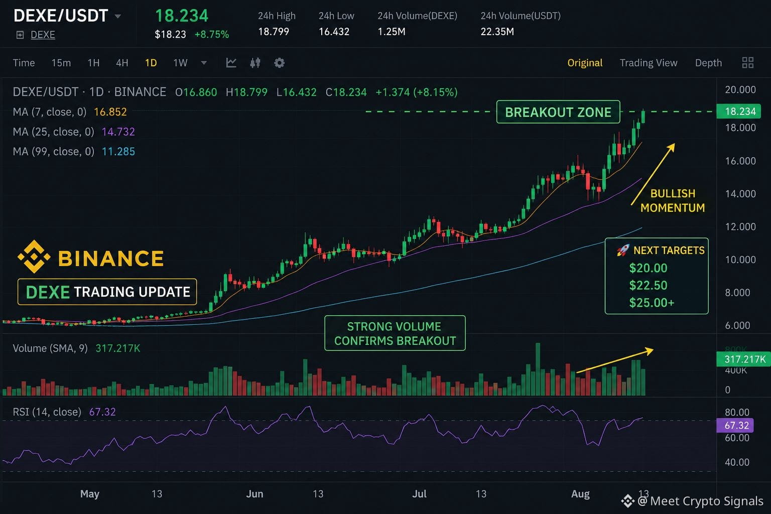The height and width of the screenshot is (514, 771).
Task: Open the Depth chart tab
Action: coord(708,63)
